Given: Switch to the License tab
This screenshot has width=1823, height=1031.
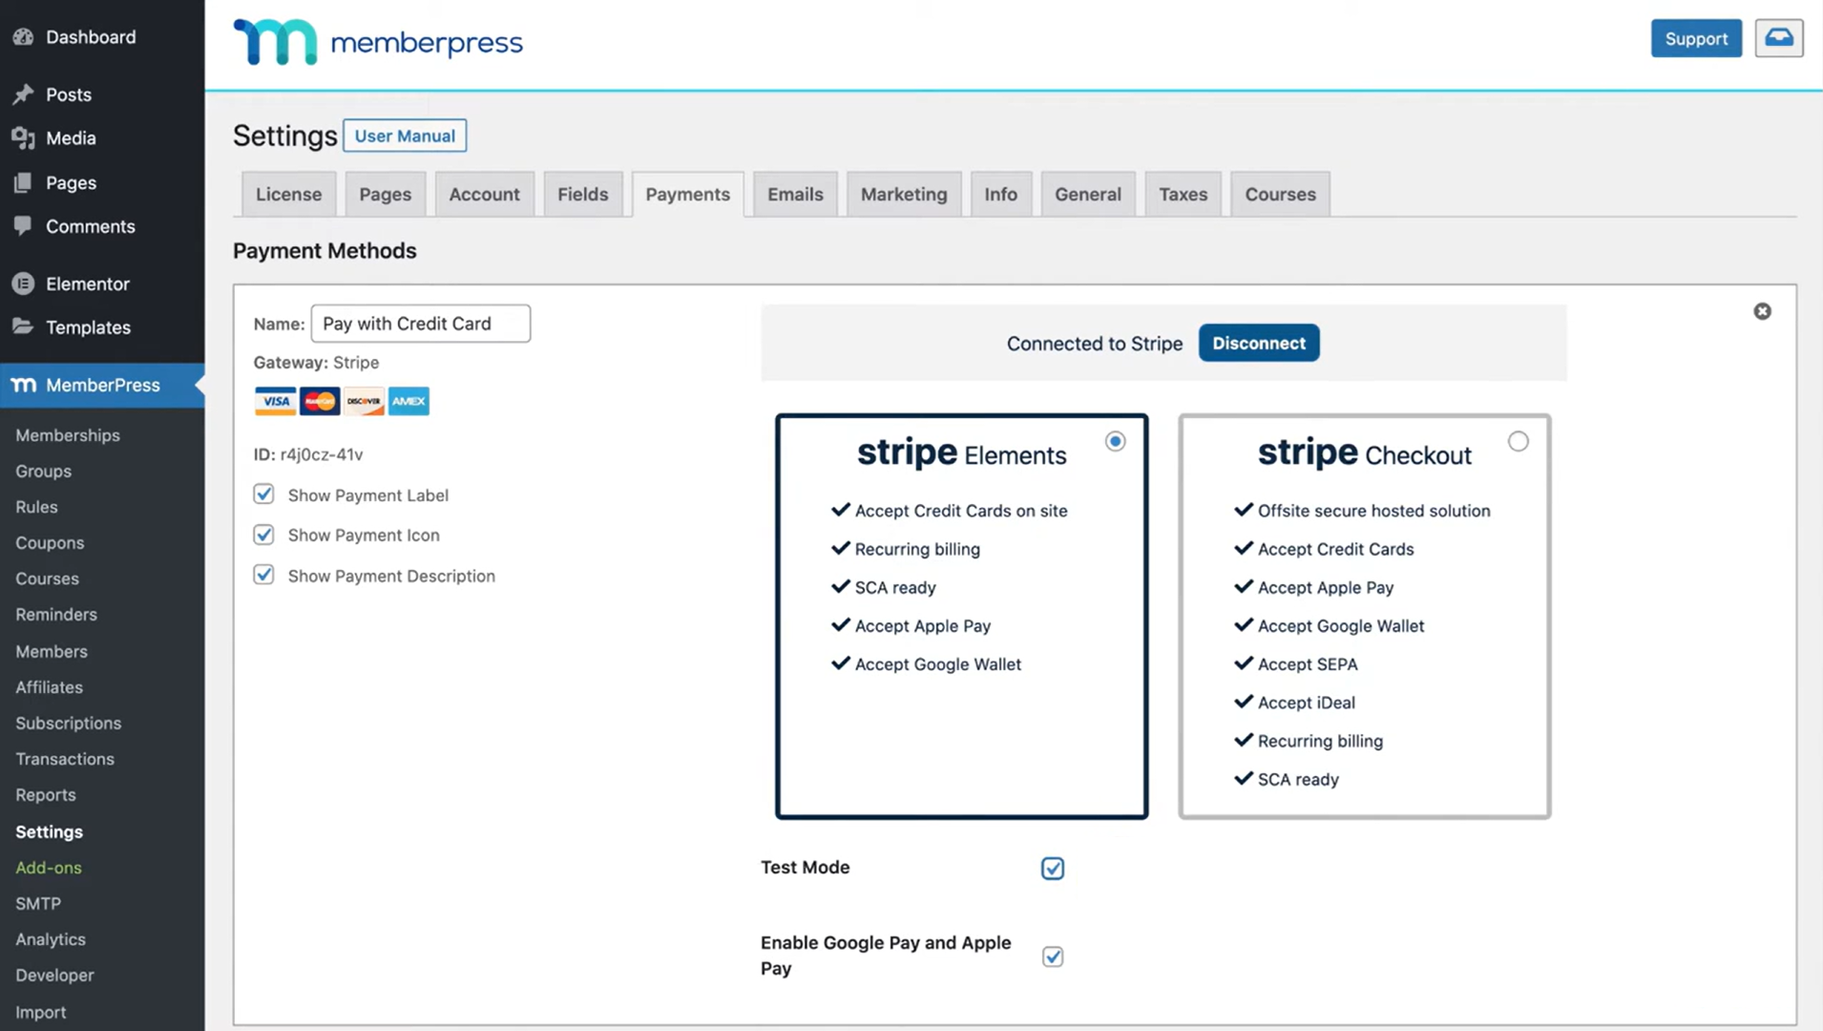Looking at the screenshot, I should 288,194.
